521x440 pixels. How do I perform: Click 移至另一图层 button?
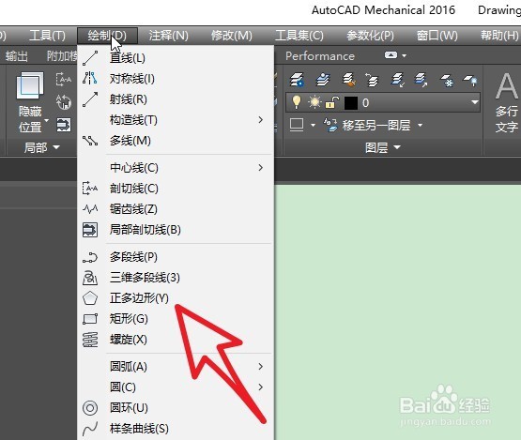pos(367,126)
